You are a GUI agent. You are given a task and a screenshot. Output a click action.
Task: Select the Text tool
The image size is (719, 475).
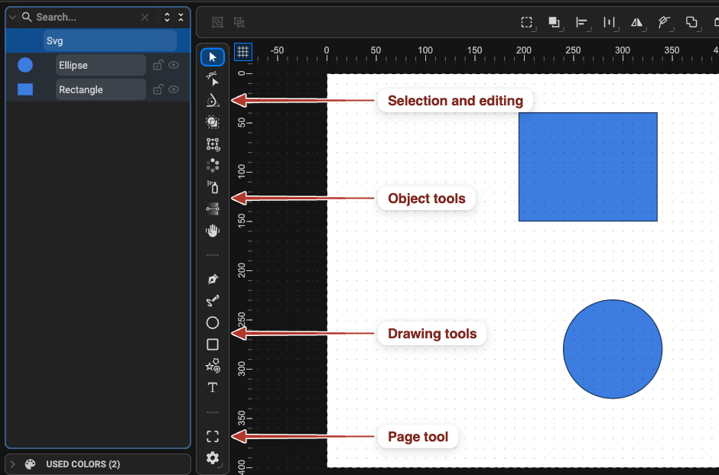tap(213, 388)
